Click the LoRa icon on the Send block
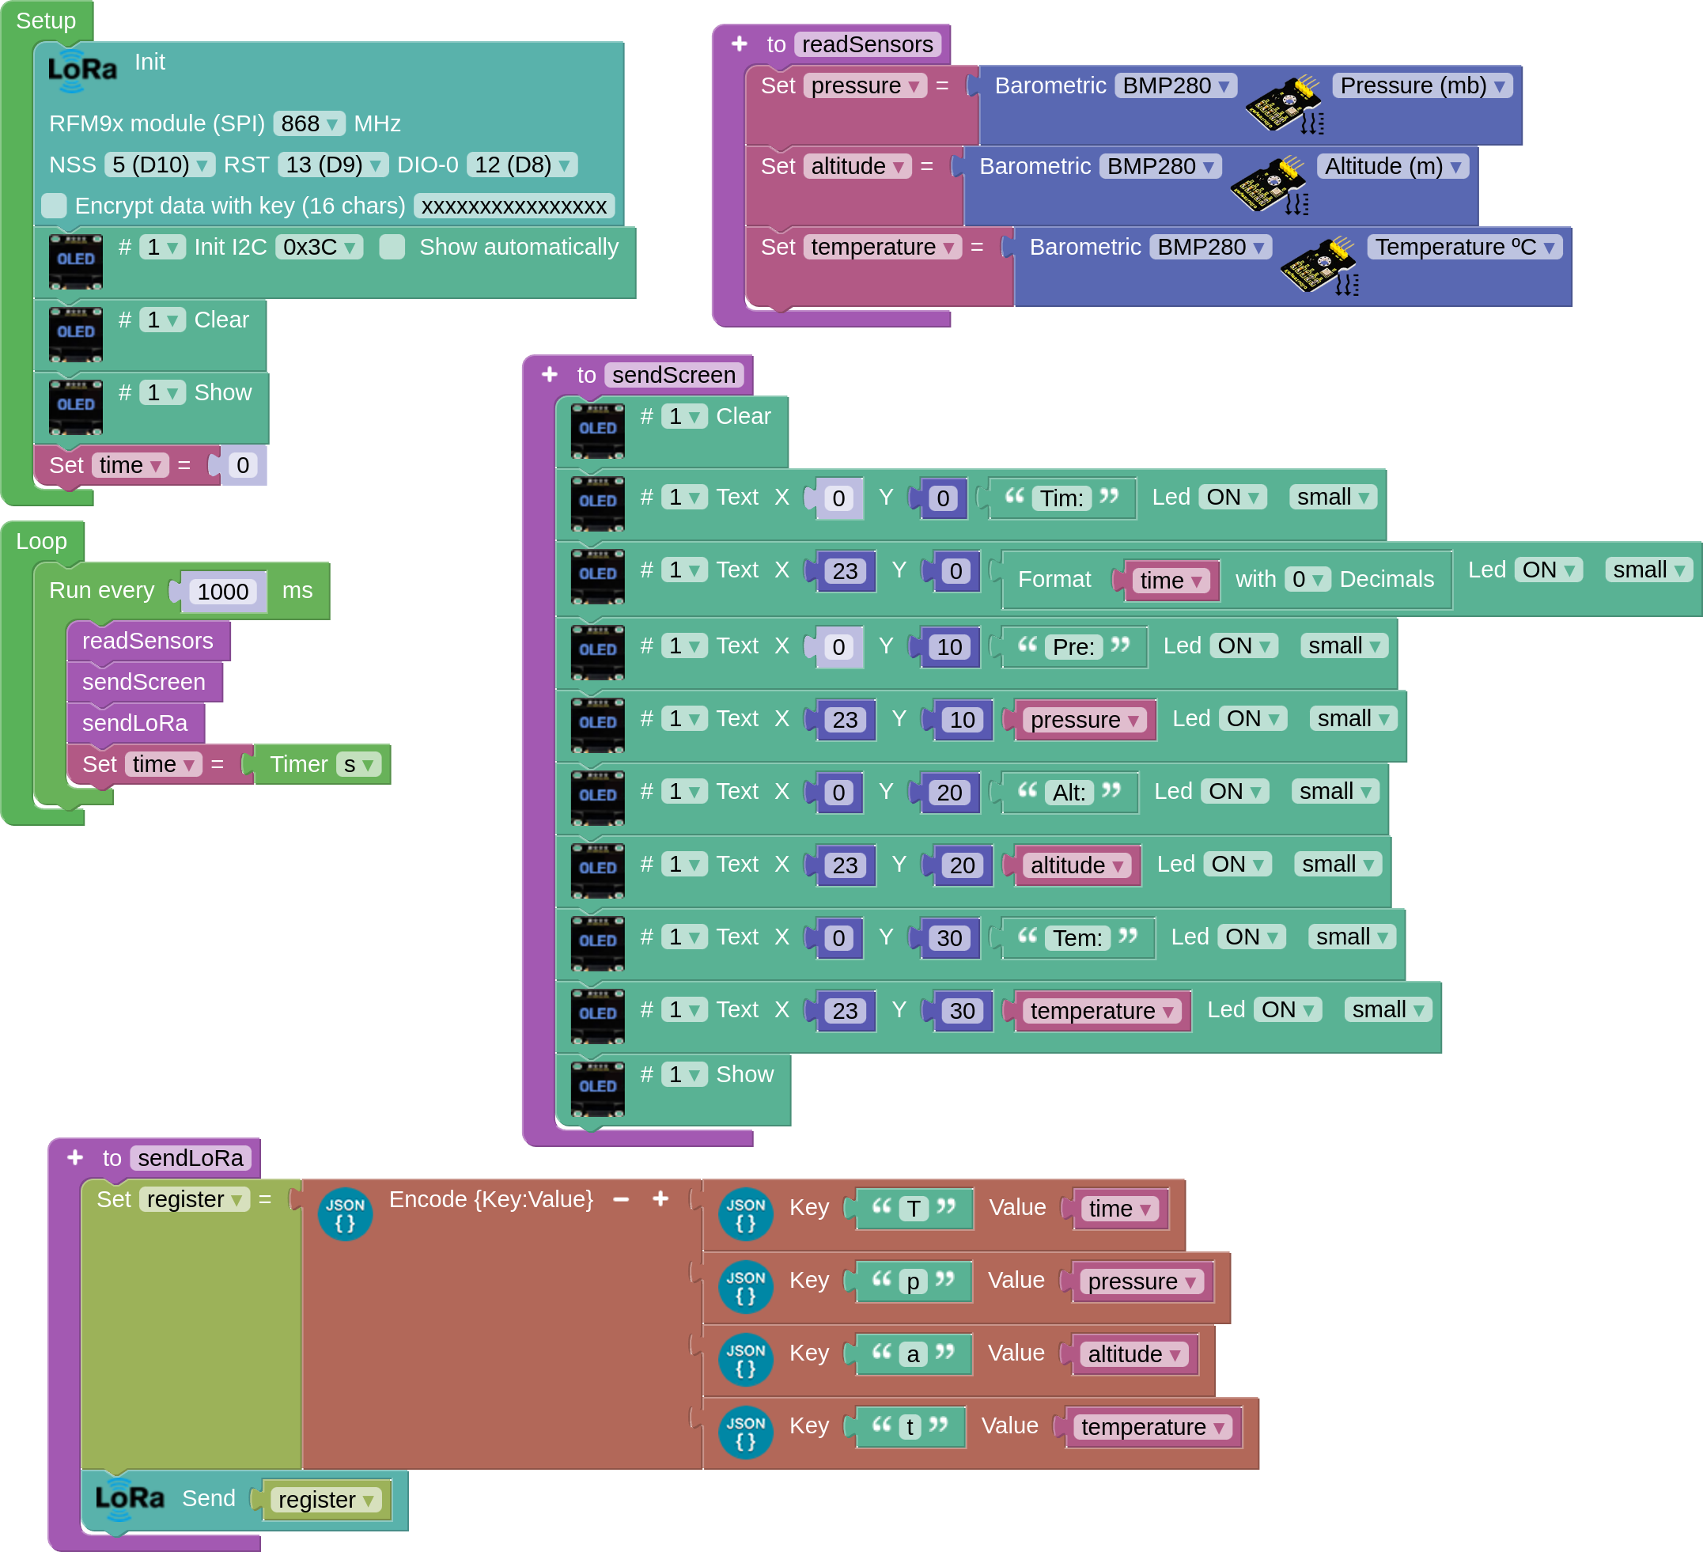The height and width of the screenshot is (1552, 1703). (x=129, y=1499)
